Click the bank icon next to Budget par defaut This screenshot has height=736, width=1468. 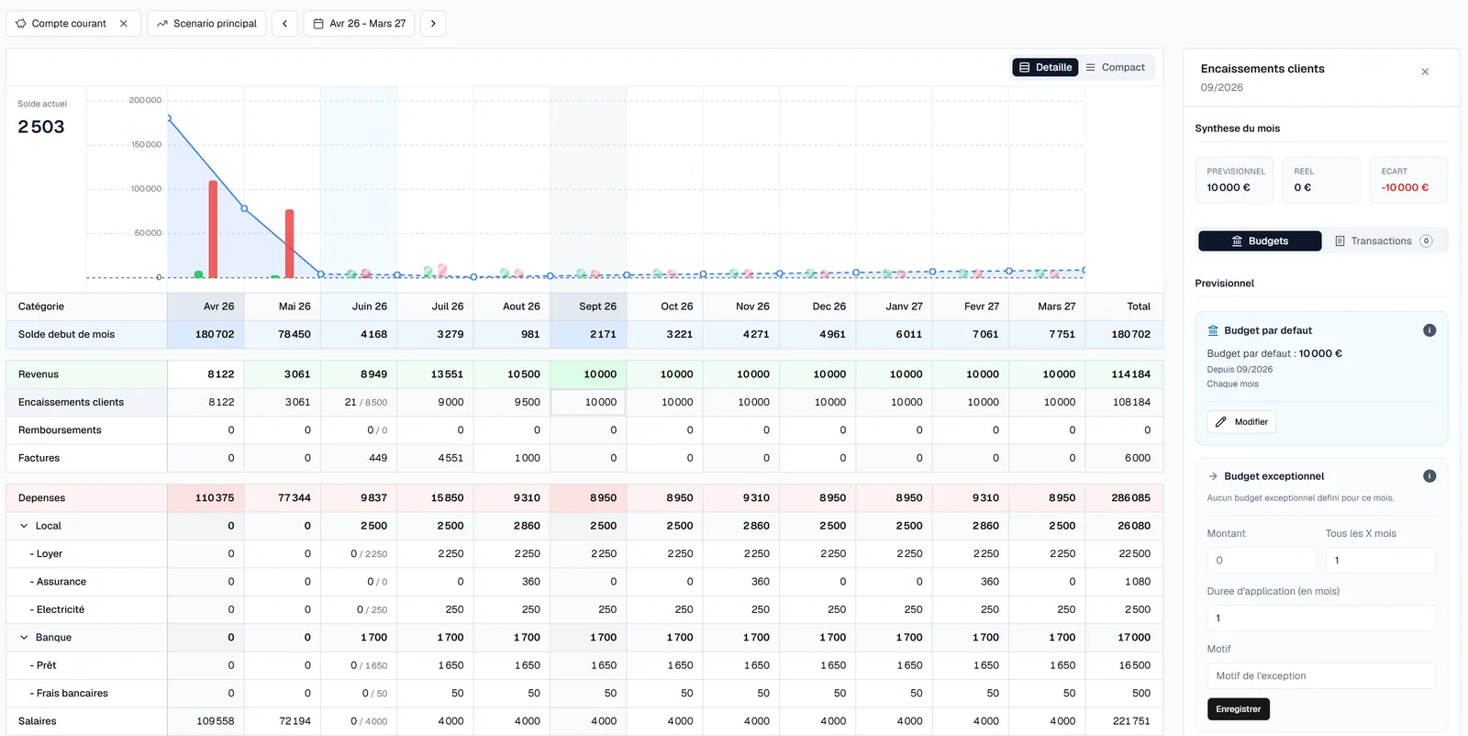(1213, 330)
